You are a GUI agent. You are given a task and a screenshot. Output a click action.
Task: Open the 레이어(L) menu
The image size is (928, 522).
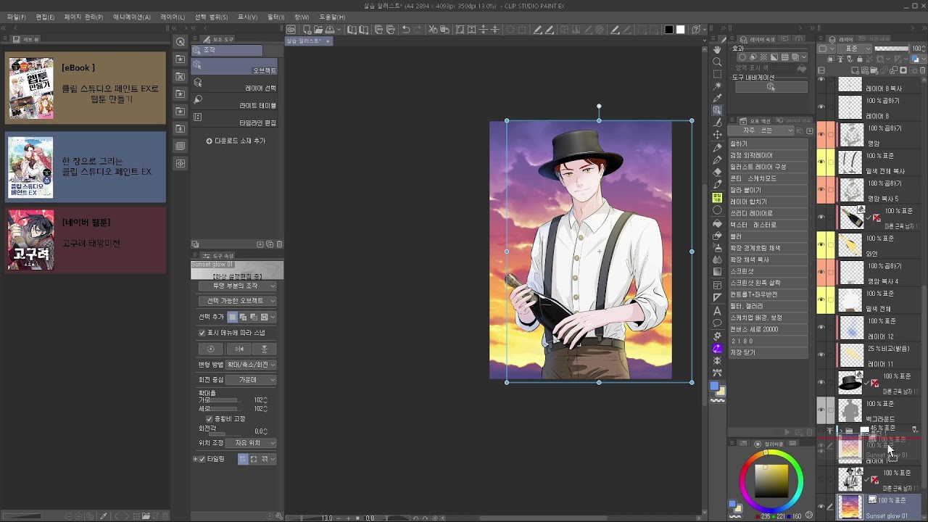173,17
